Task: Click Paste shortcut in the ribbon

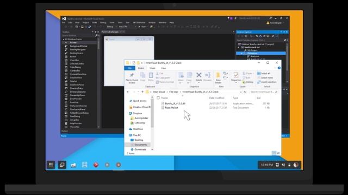Action: (x=165, y=82)
